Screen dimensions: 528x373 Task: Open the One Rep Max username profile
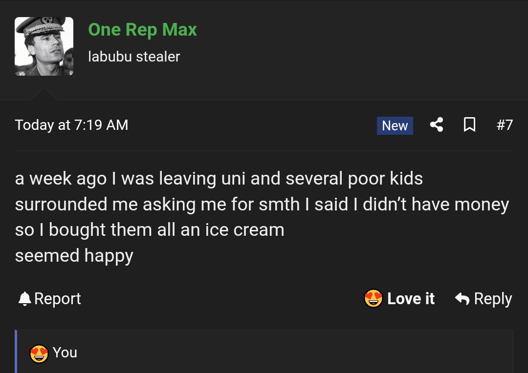point(142,30)
